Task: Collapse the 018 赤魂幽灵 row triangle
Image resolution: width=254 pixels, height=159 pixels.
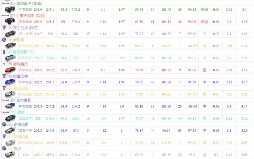Action: [x=4, y=64]
